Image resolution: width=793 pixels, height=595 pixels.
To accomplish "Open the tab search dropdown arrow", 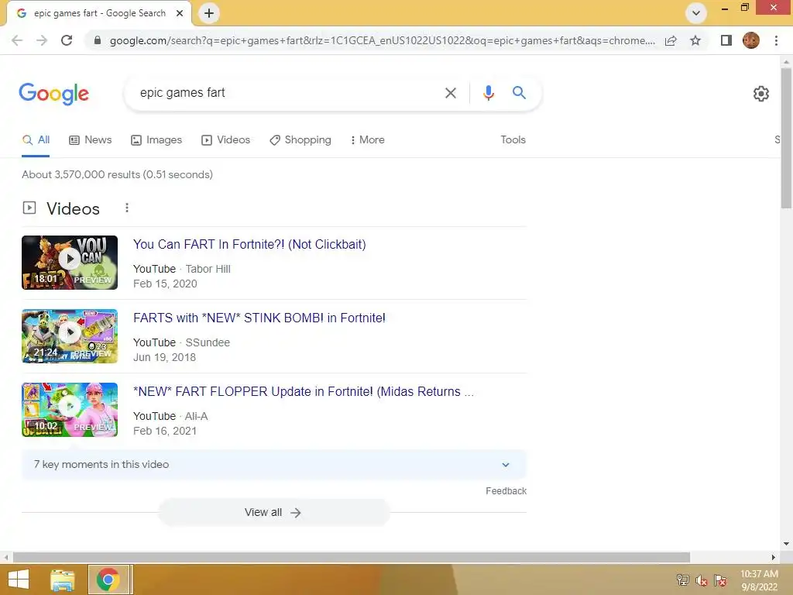I will (x=696, y=13).
